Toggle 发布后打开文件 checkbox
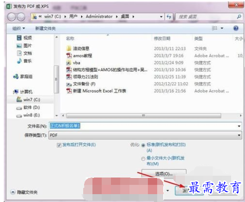The width and height of the screenshot is (245, 202). coord(59,145)
